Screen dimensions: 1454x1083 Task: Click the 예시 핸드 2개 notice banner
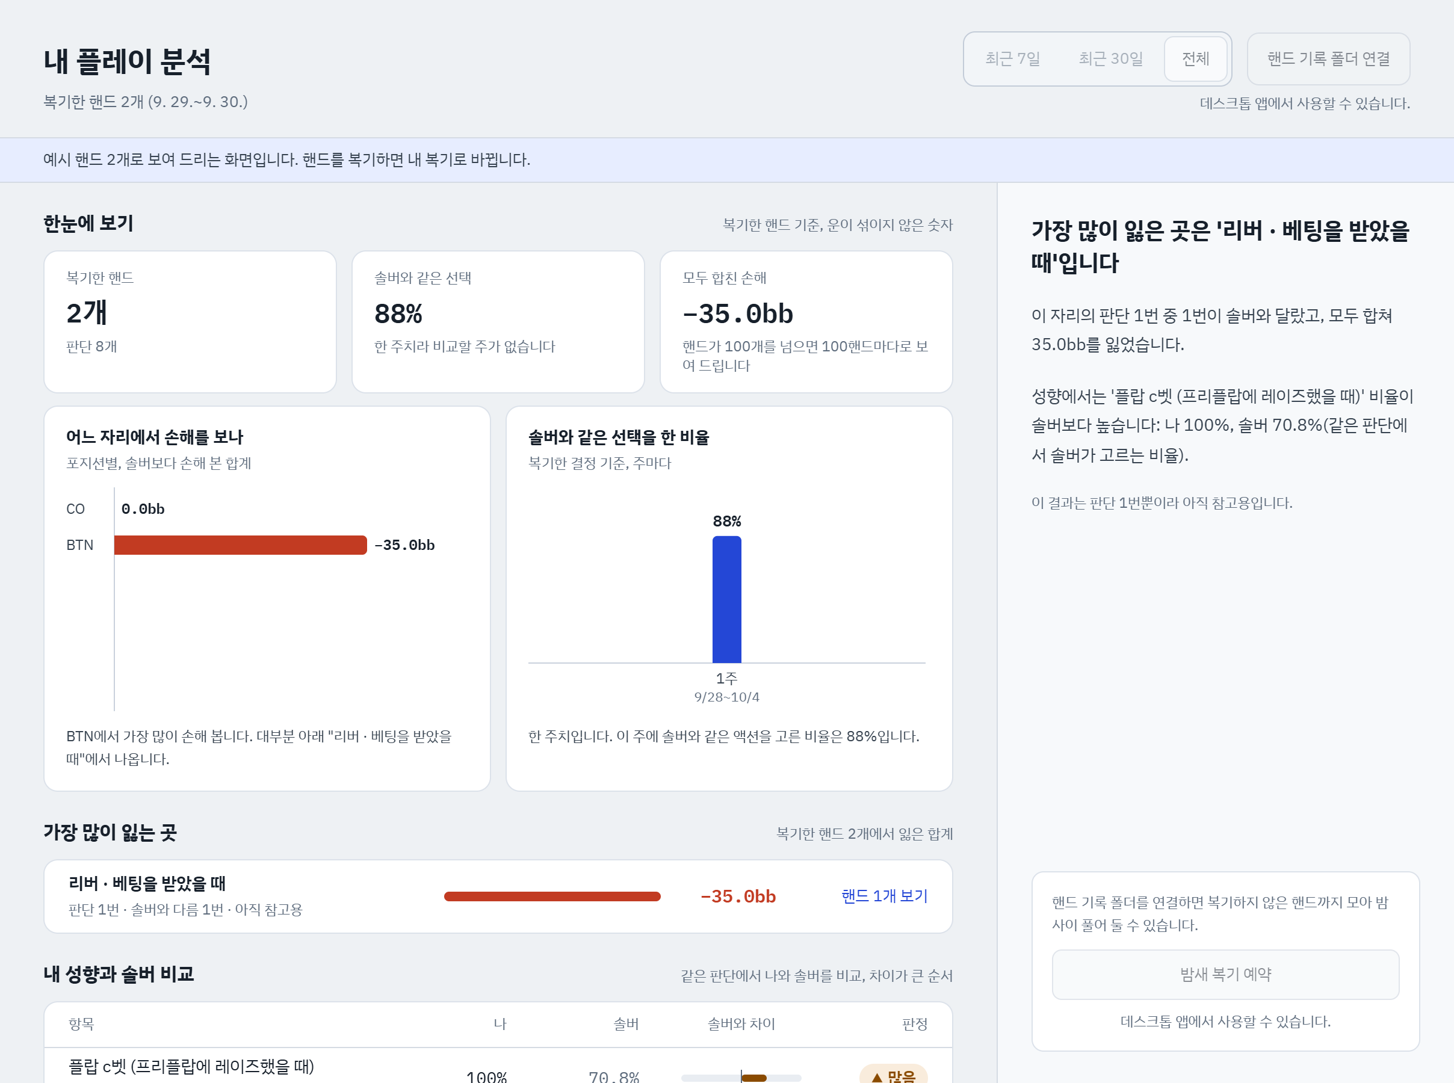click(x=727, y=160)
